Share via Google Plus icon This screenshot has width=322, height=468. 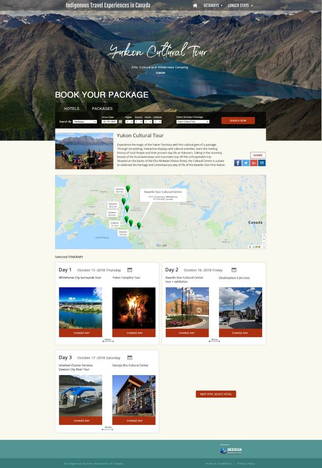[x=254, y=163]
